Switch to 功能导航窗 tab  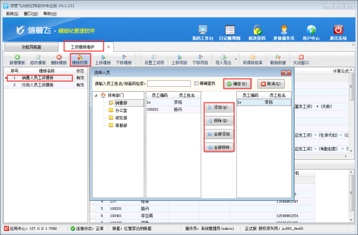pyautogui.click(x=31, y=47)
